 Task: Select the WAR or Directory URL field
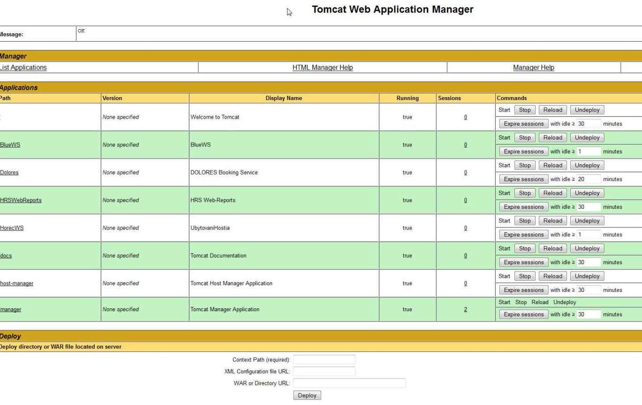point(349,383)
